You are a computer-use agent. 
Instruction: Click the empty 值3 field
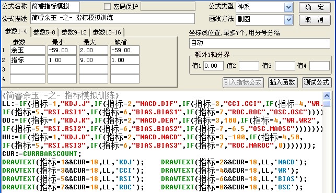coord(285,66)
